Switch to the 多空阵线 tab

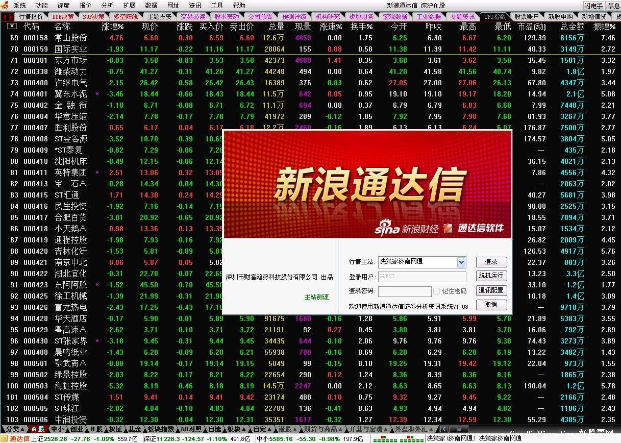(126, 16)
